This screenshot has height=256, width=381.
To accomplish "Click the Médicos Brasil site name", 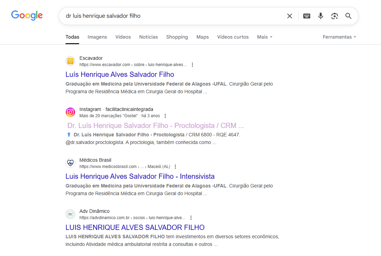I will pyautogui.click(x=95, y=160).
